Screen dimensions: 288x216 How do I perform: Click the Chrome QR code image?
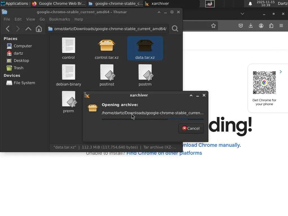point(264,83)
